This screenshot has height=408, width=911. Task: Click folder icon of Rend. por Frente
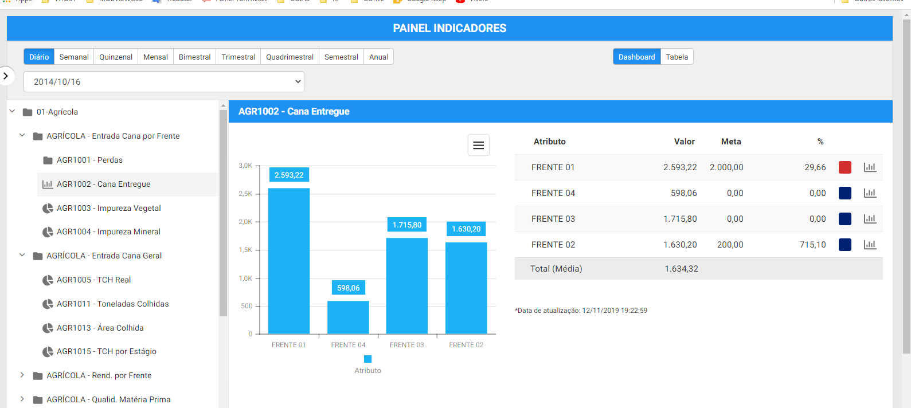tap(38, 376)
